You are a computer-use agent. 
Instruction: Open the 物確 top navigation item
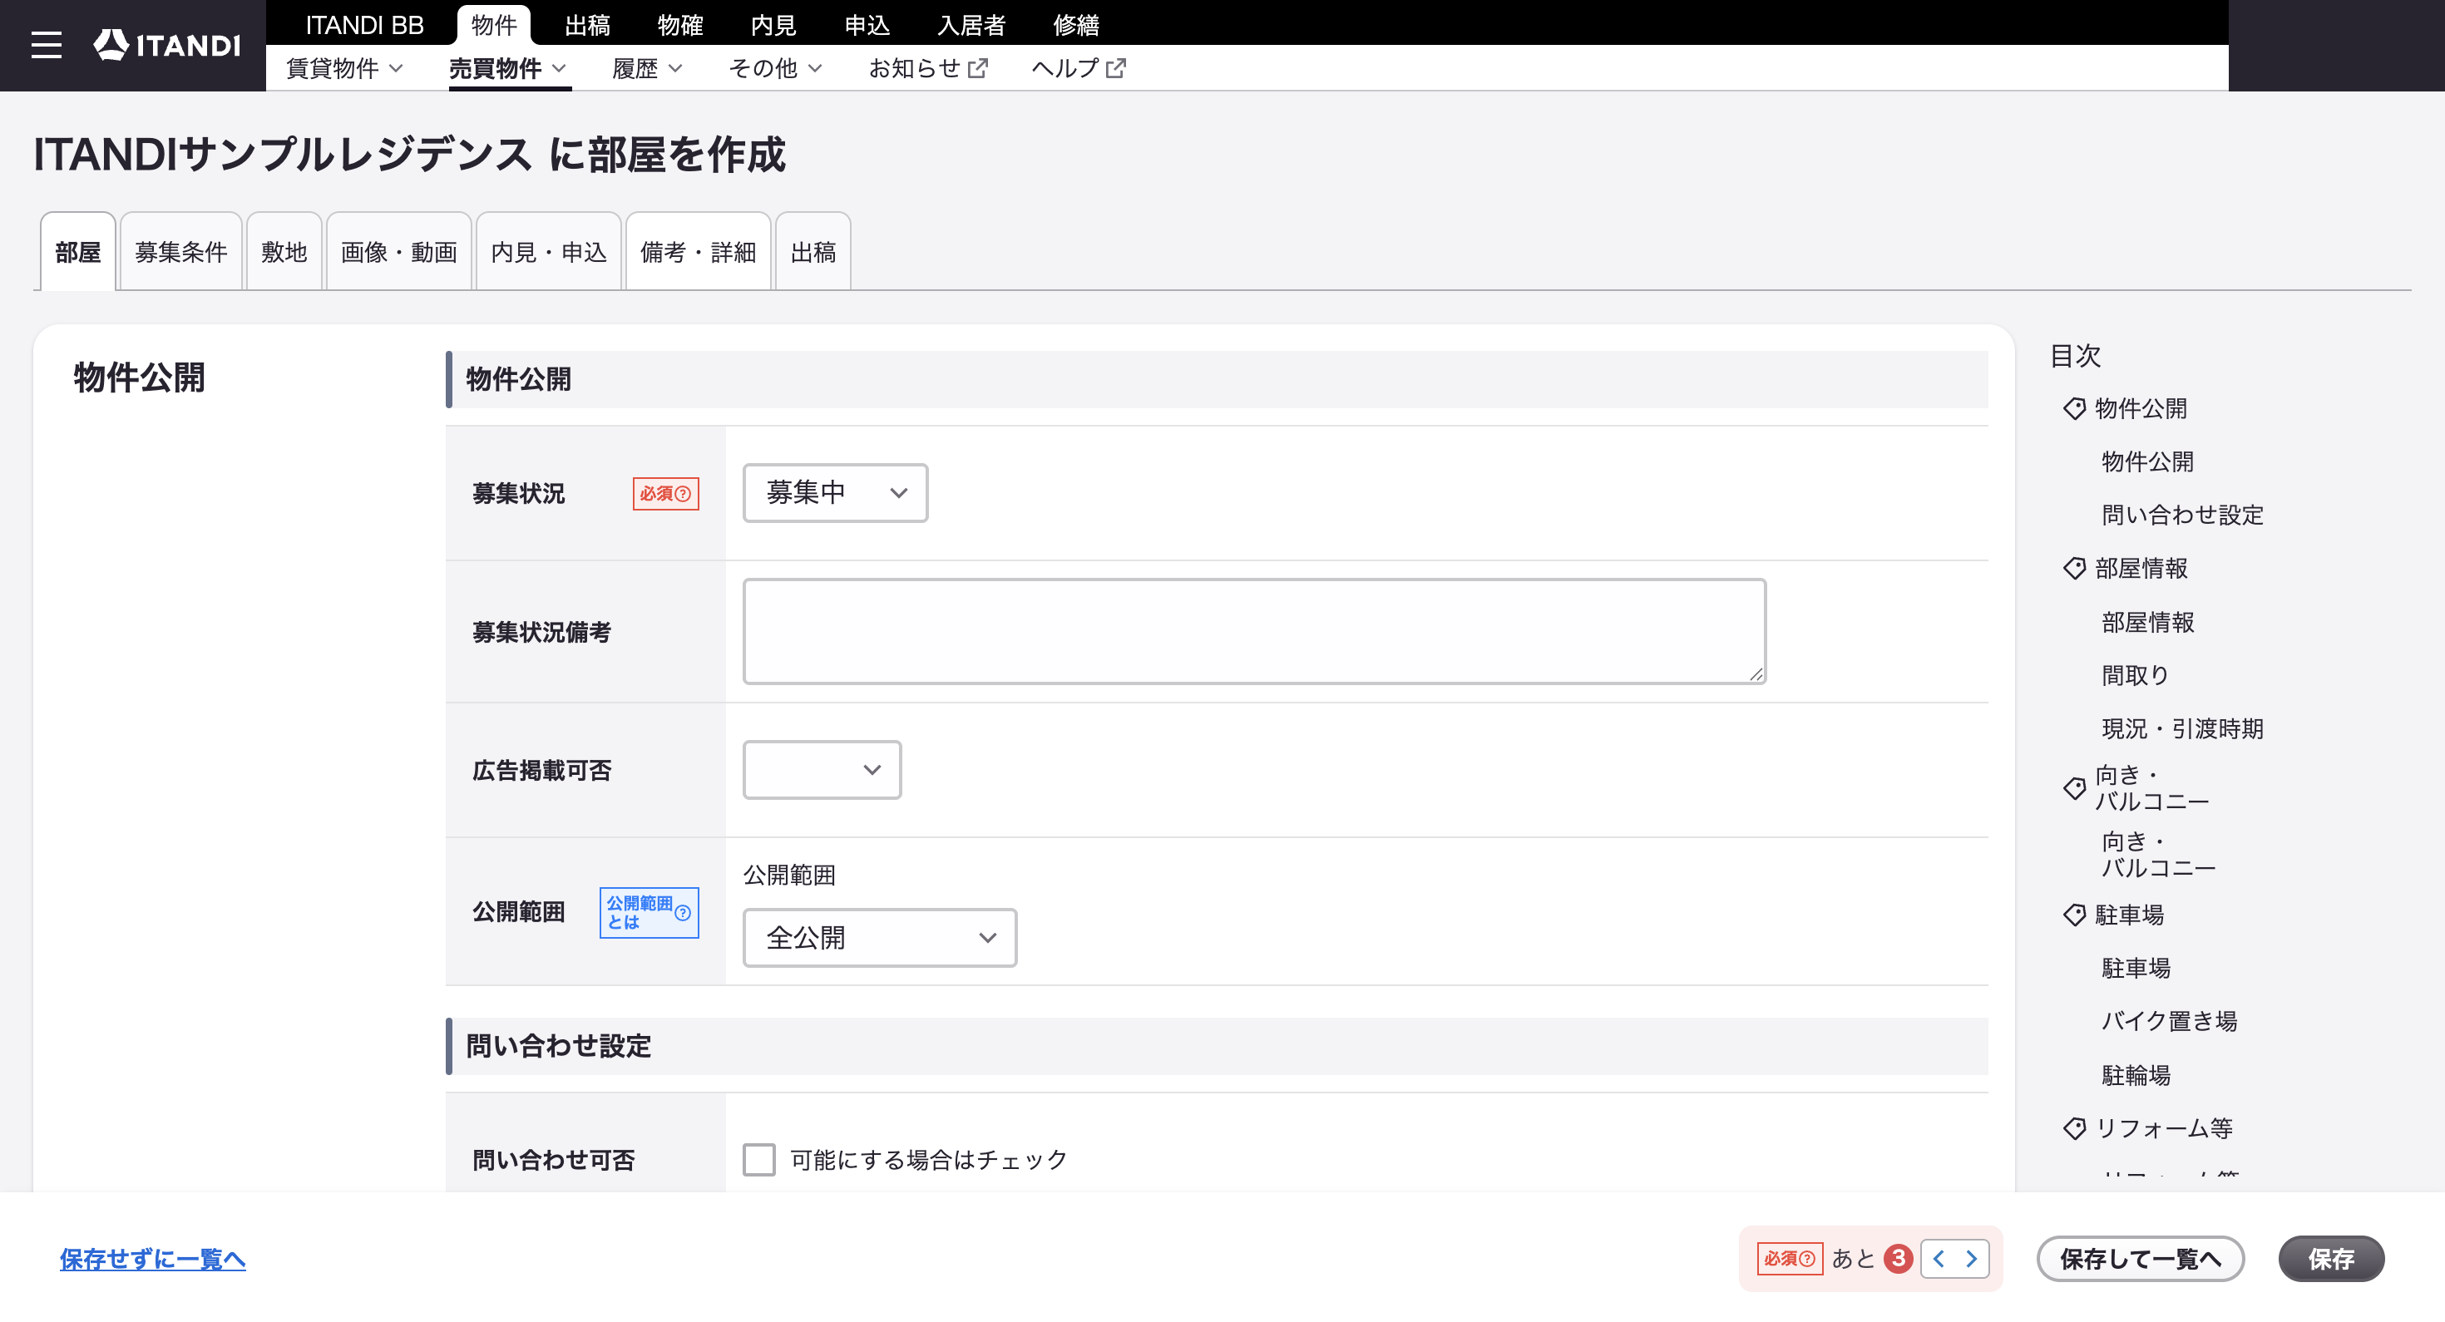point(679,25)
